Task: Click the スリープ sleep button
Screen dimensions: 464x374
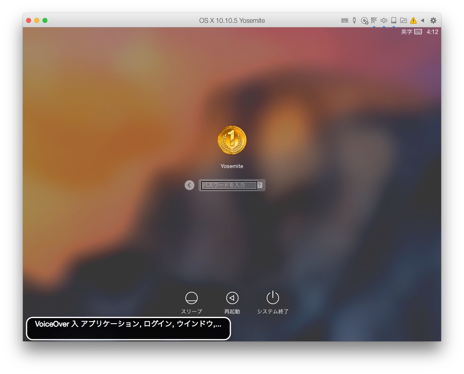Action: pos(192,302)
